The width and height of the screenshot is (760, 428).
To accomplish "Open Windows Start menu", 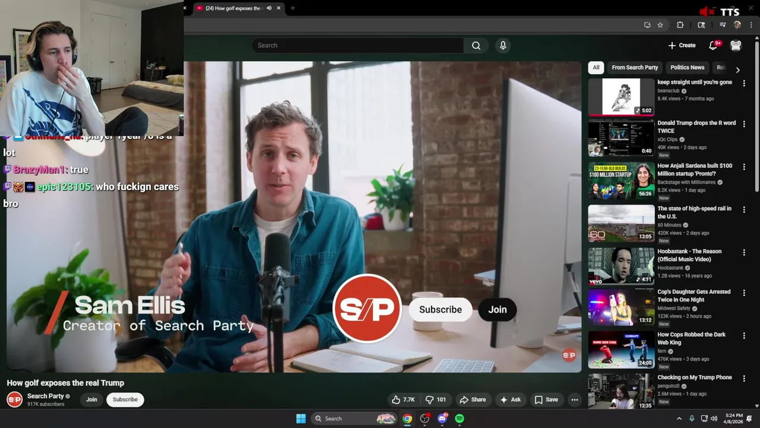I will click(x=301, y=418).
